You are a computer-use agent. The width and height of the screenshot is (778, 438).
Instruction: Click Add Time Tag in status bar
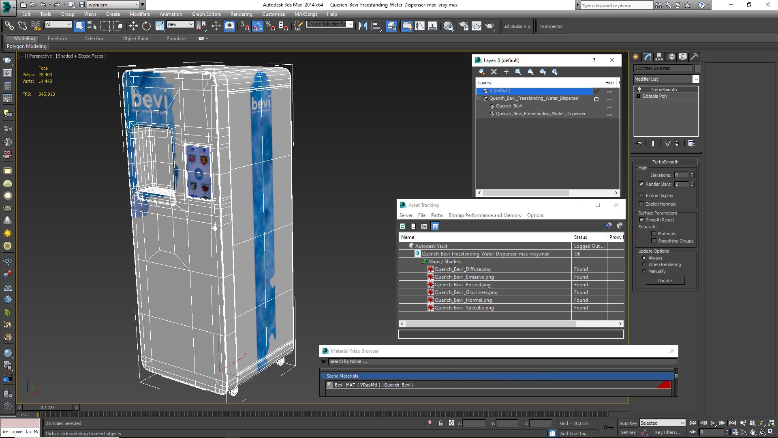573,434
